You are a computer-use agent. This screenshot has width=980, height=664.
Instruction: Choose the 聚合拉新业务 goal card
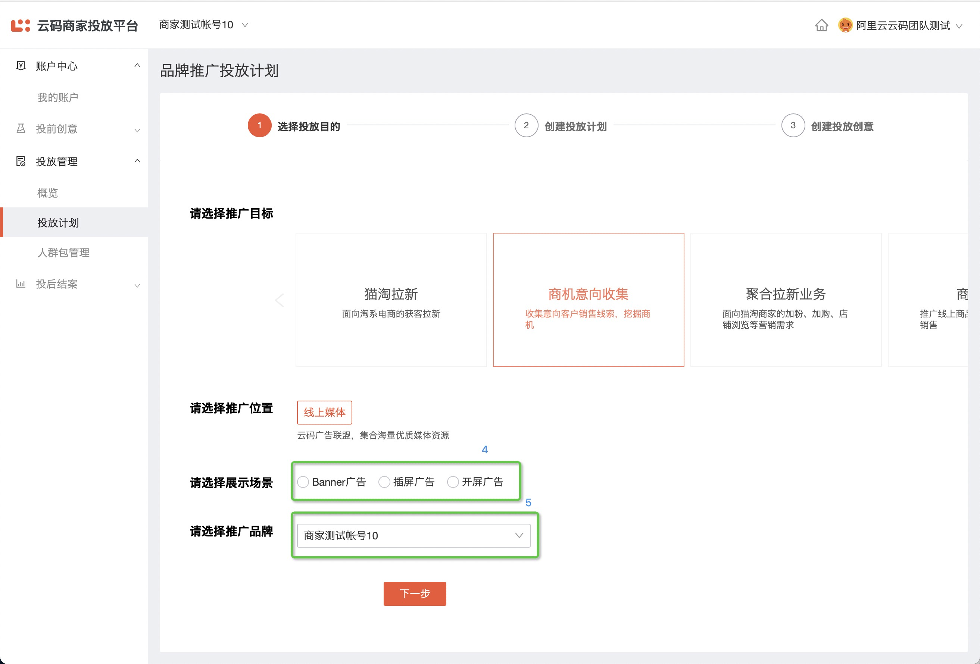[x=786, y=300]
